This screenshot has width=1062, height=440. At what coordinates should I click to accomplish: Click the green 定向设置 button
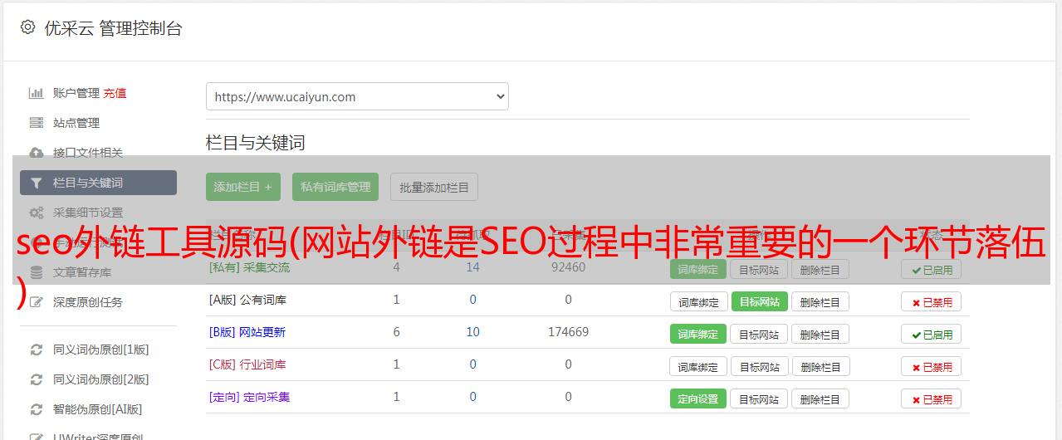pos(698,398)
